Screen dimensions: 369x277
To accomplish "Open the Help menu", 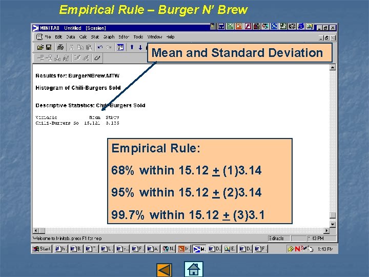I will pyautogui.click(x=170, y=37).
